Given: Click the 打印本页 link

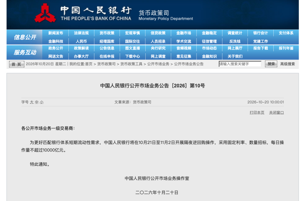Looking at the screenshot, I should click(x=257, y=113).
